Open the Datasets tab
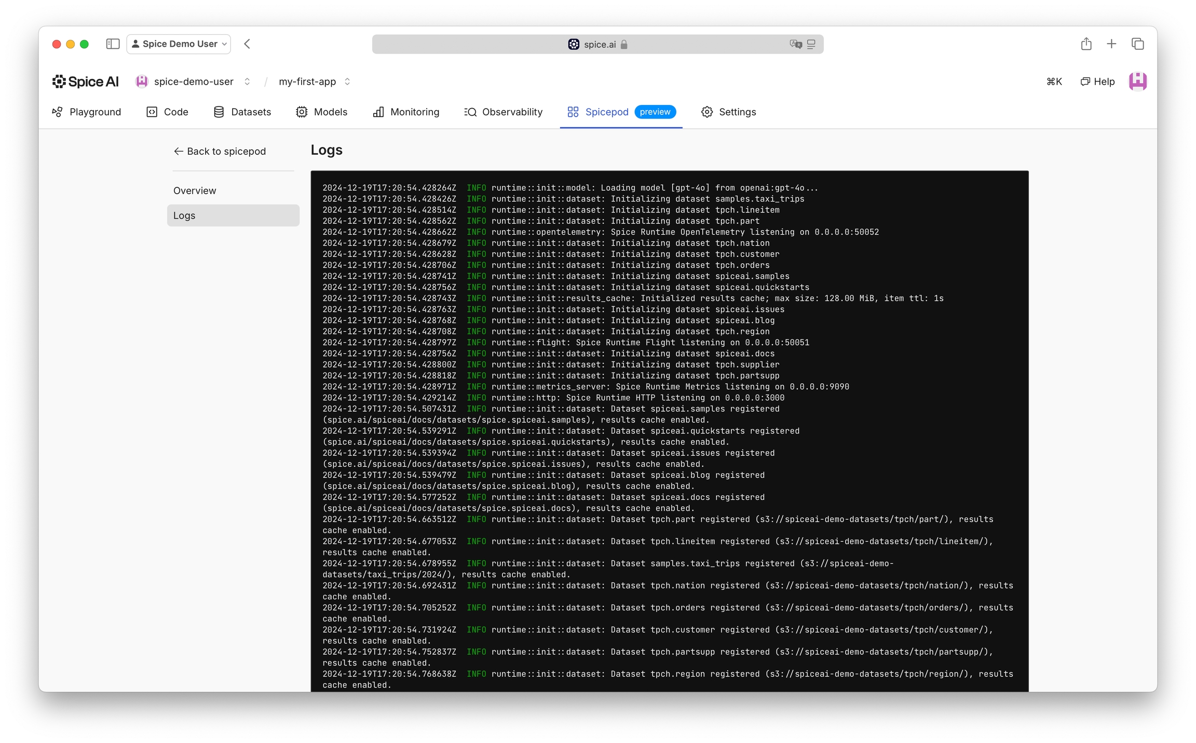This screenshot has height=743, width=1196. click(x=242, y=112)
